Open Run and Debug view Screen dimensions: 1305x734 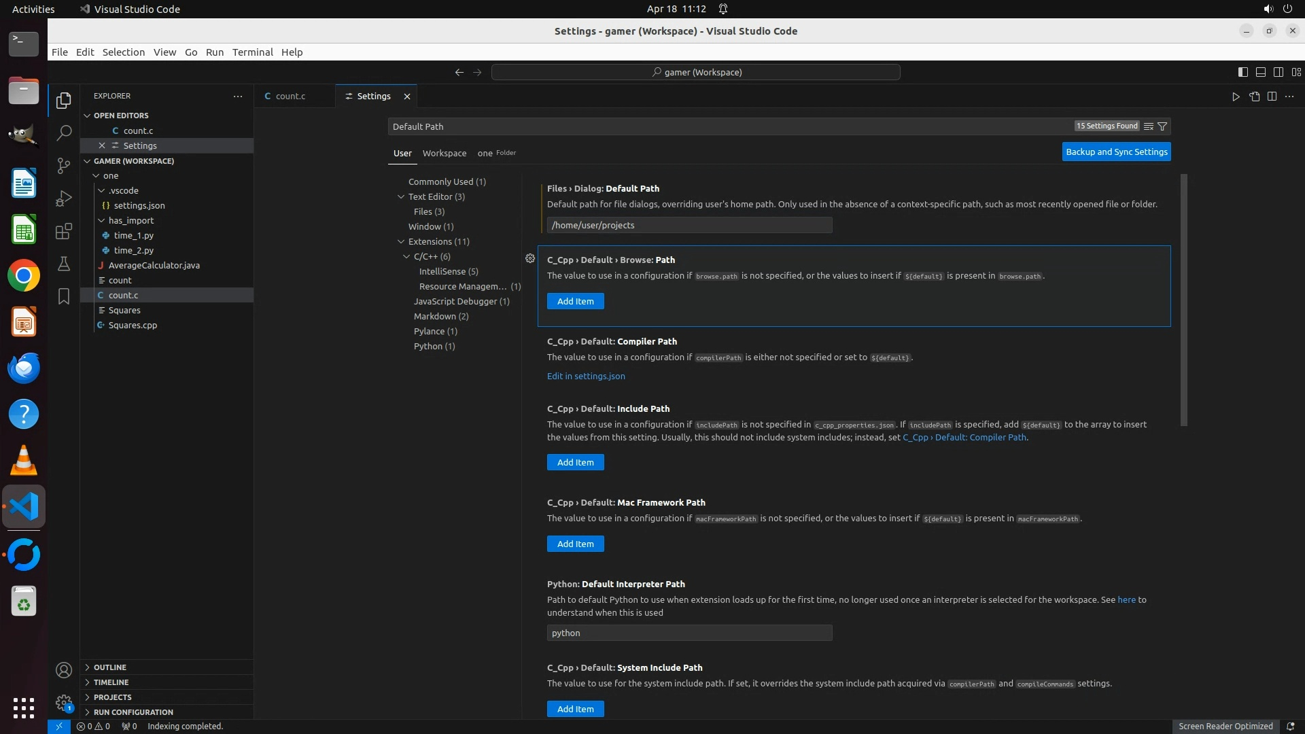(x=63, y=198)
